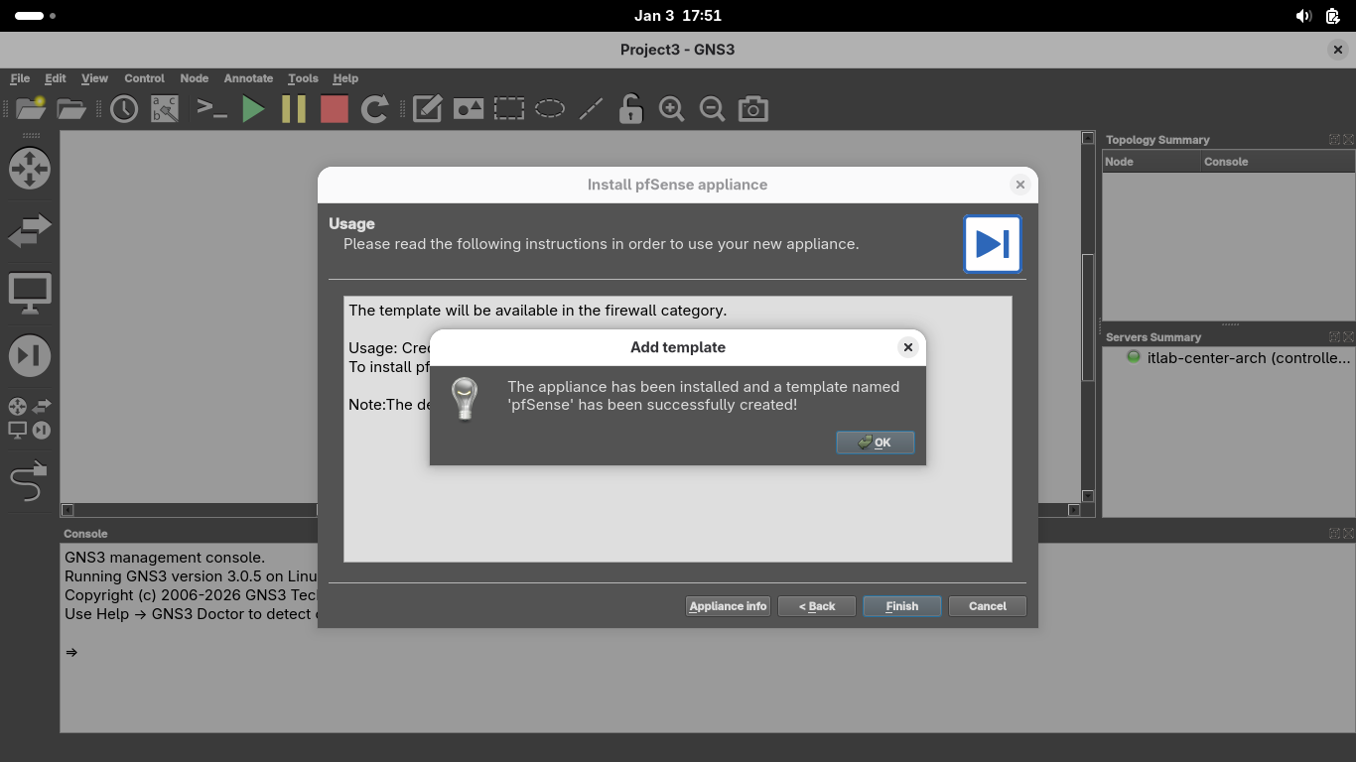The height and width of the screenshot is (762, 1356).
Task: Click OK in Add template dialog
Action: tap(875, 443)
